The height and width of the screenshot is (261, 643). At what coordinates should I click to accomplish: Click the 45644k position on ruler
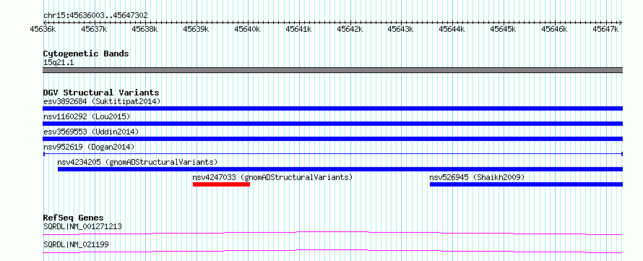pos(453,23)
